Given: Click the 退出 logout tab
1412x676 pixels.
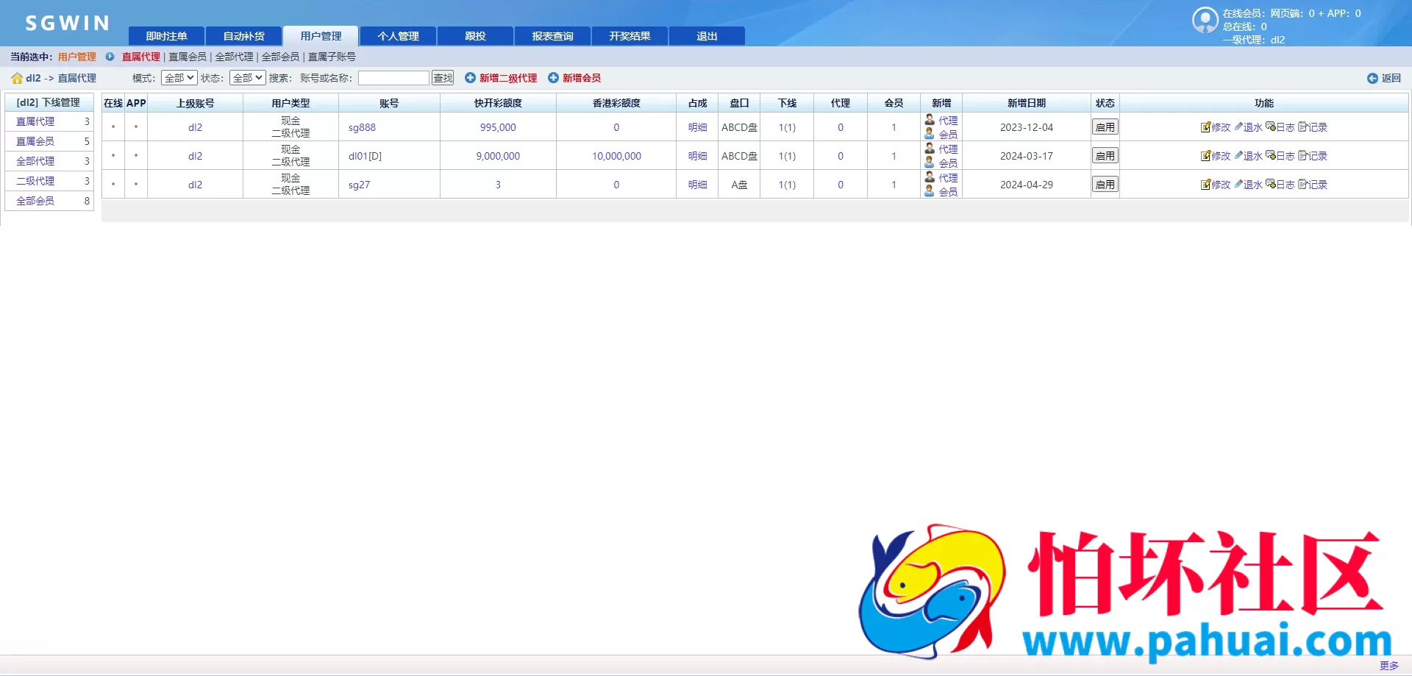Looking at the screenshot, I should click(x=707, y=36).
